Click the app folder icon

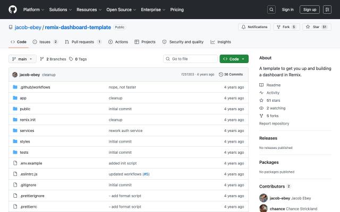(15, 98)
